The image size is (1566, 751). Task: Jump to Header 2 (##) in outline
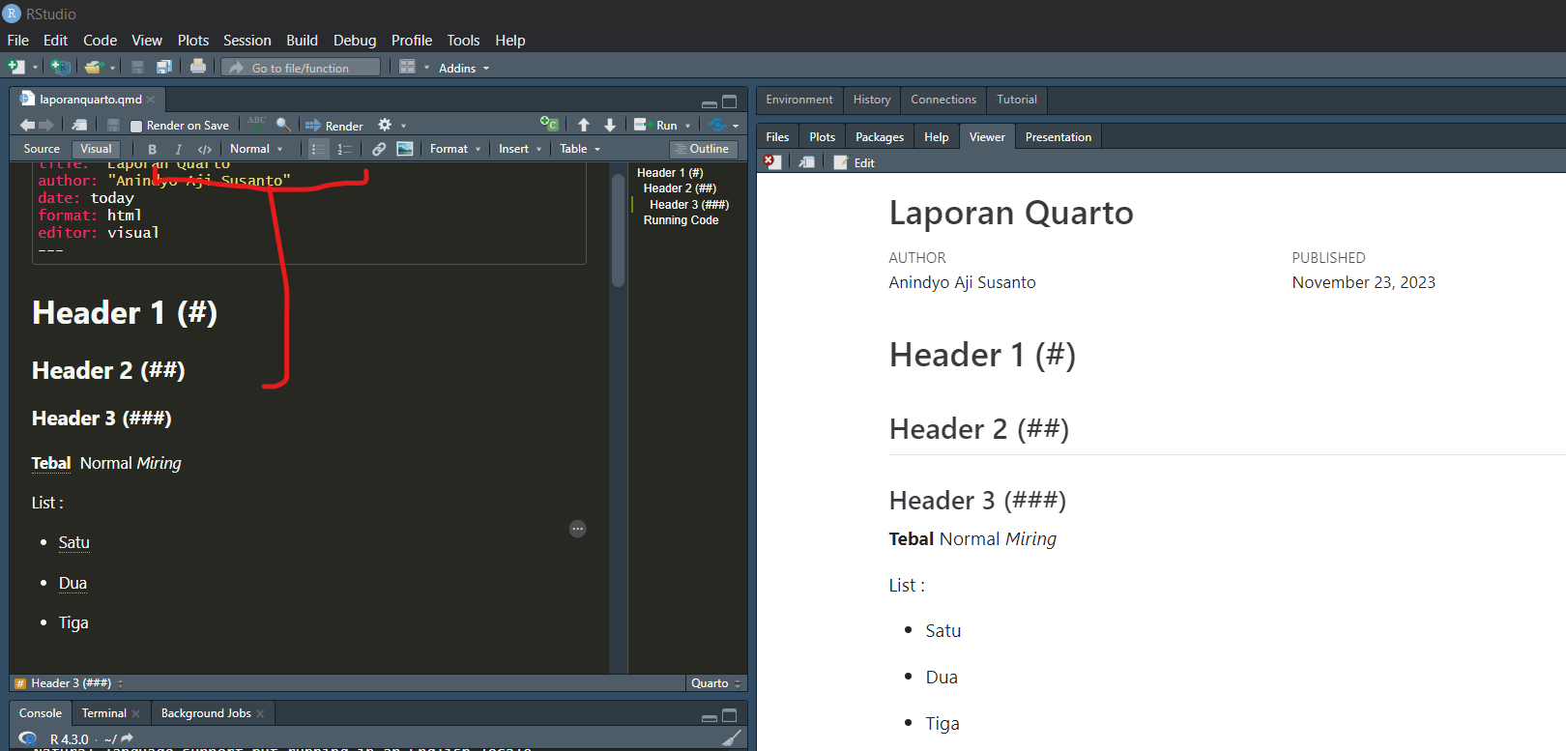[x=681, y=188]
